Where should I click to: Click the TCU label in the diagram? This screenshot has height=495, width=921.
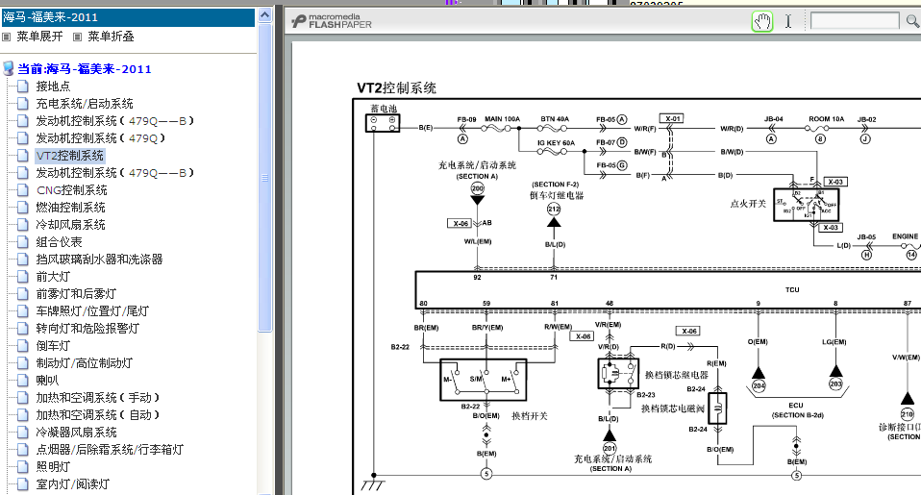(x=792, y=289)
